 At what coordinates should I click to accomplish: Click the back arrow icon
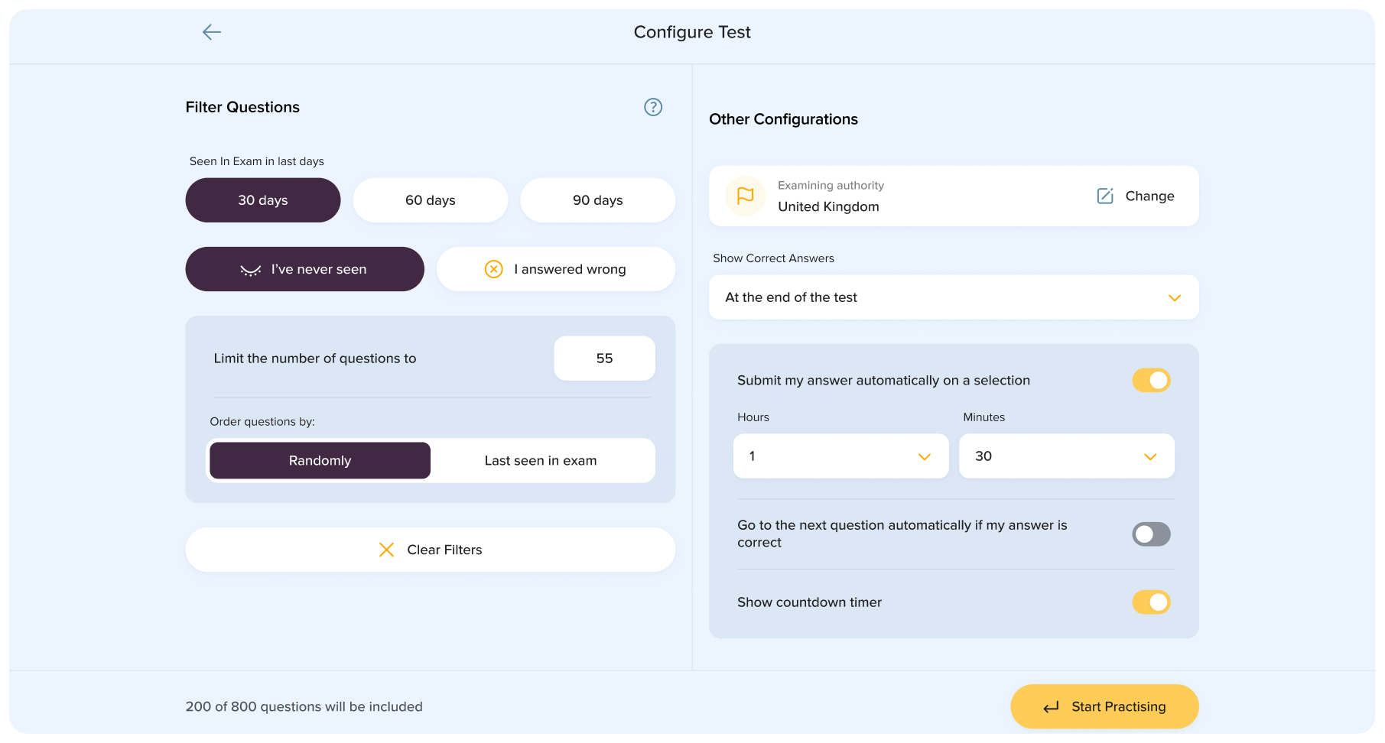212,32
